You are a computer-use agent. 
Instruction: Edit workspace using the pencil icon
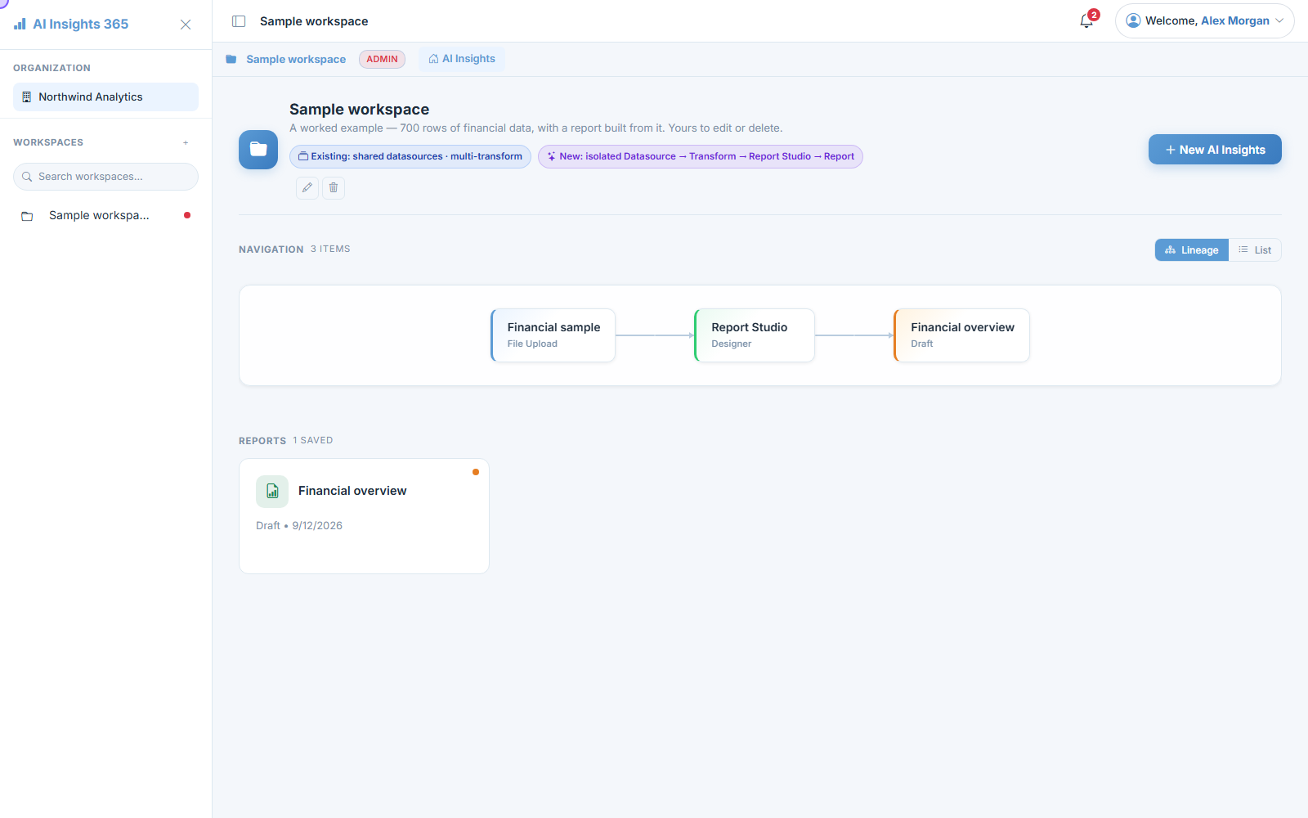[307, 188]
